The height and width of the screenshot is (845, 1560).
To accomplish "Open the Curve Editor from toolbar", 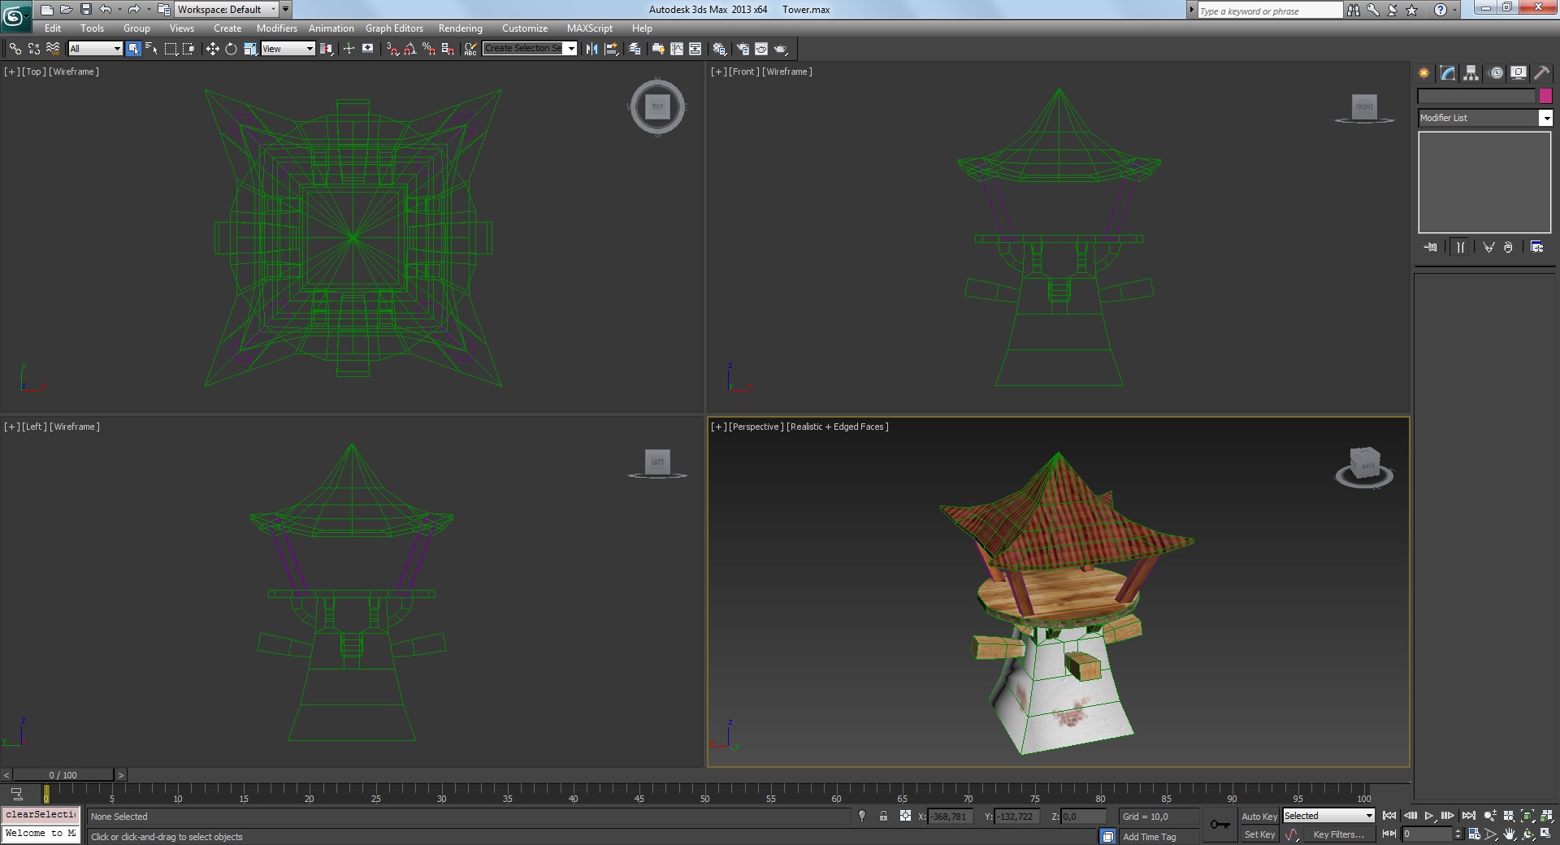I will pos(677,49).
